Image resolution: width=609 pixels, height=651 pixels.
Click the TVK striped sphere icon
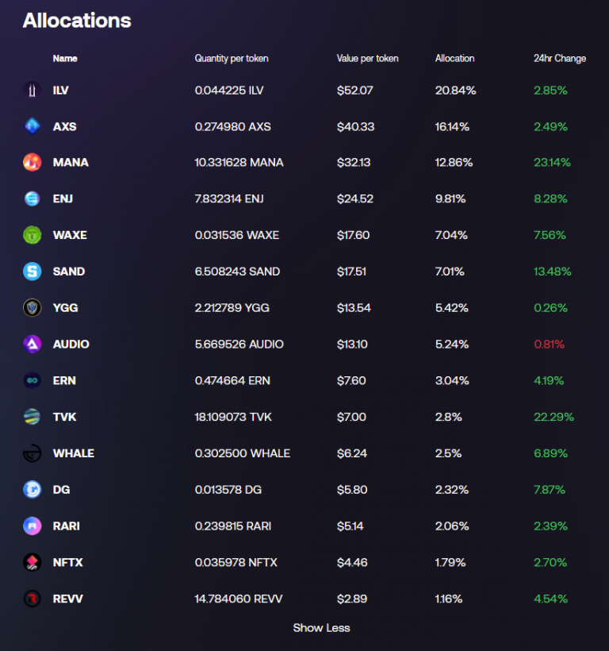tap(32, 417)
